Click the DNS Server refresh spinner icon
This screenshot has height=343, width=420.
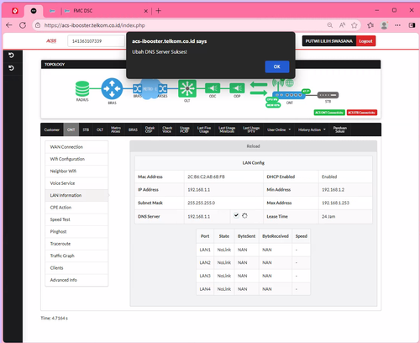click(x=244, y=216)
